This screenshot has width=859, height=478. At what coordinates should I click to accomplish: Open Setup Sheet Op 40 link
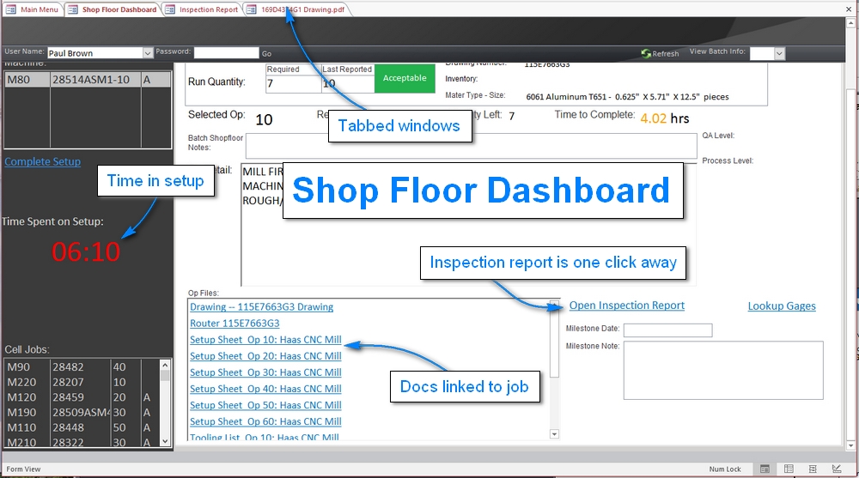tap(265, 390)
